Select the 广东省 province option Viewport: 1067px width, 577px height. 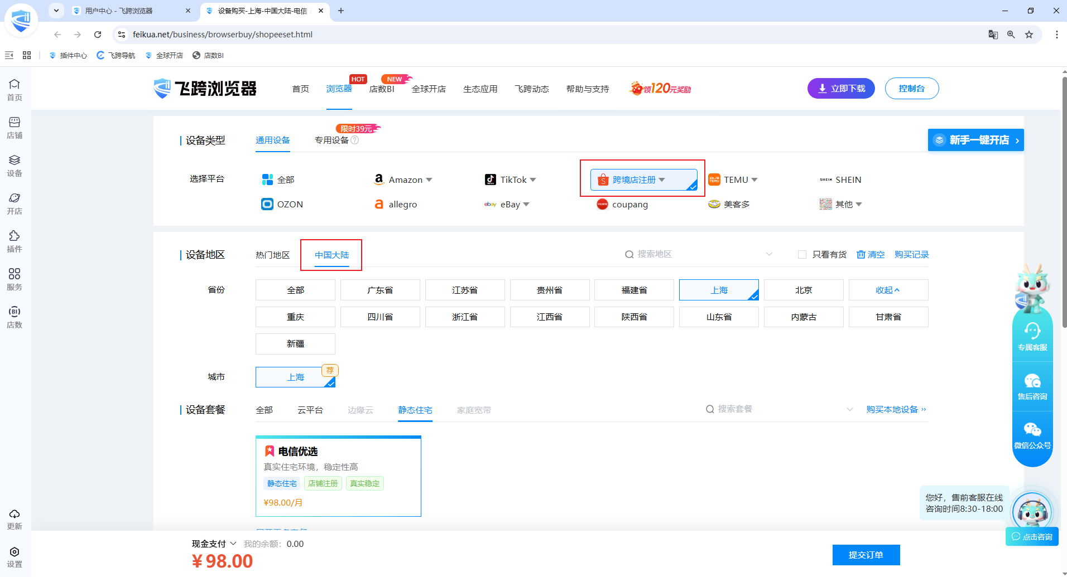[x=380, y=290]
